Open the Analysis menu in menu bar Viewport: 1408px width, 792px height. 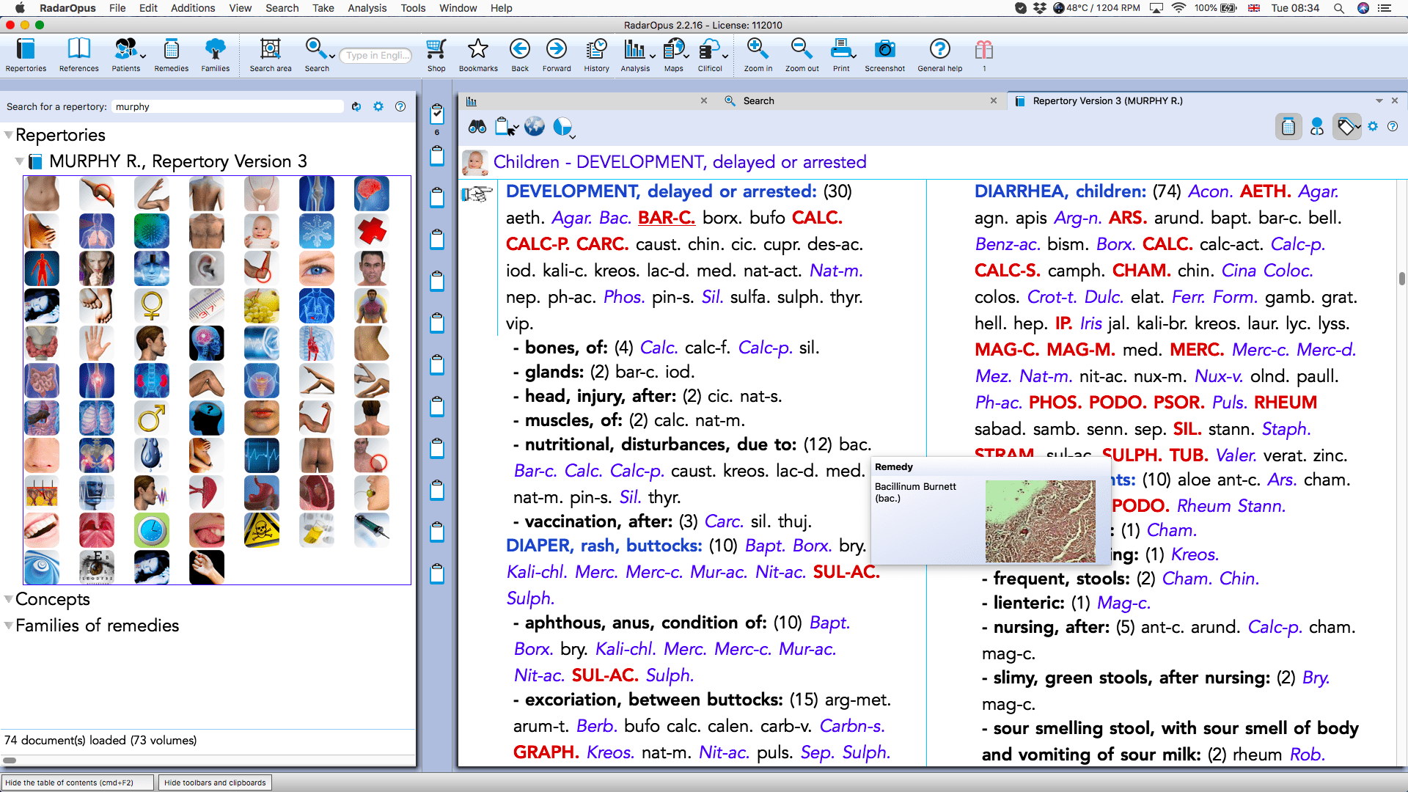367,8
